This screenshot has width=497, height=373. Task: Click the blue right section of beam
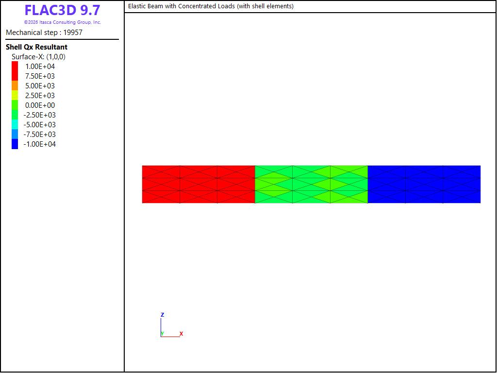[x=424, y=184]
